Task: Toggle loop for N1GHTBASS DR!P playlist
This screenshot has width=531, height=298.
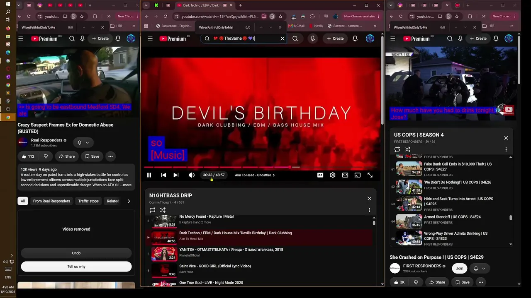Action: (153, 210)
